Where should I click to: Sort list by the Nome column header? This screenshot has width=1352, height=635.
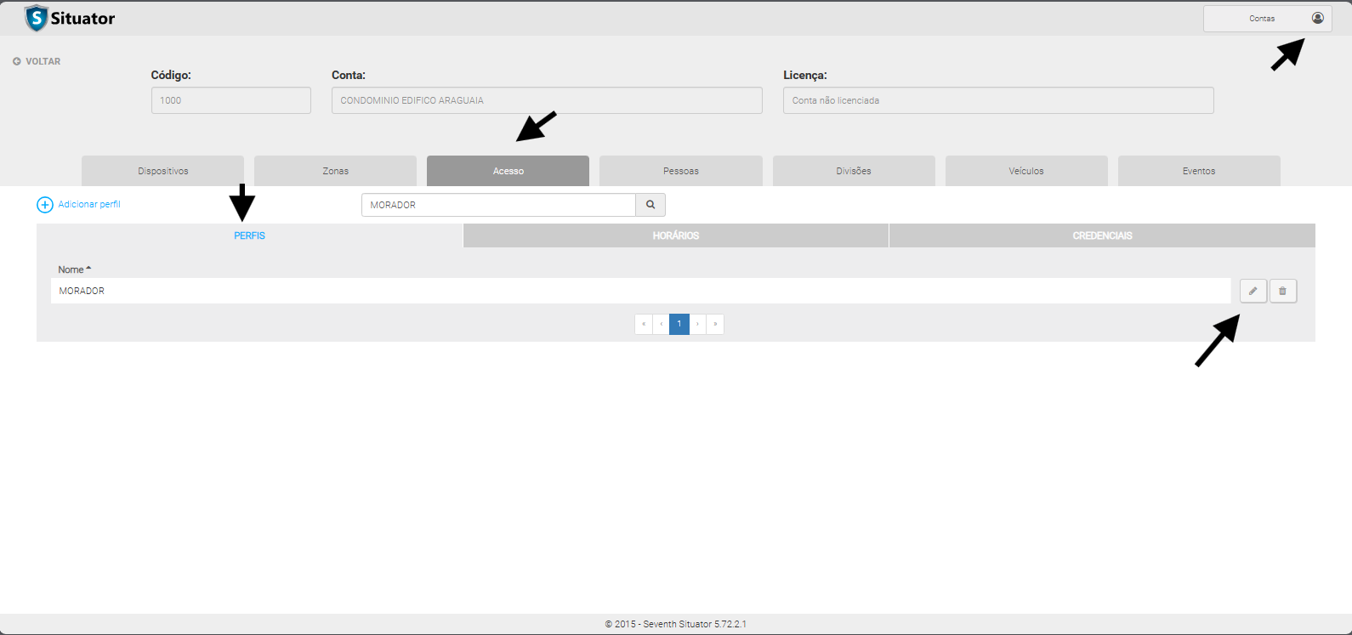click(71, 269)
